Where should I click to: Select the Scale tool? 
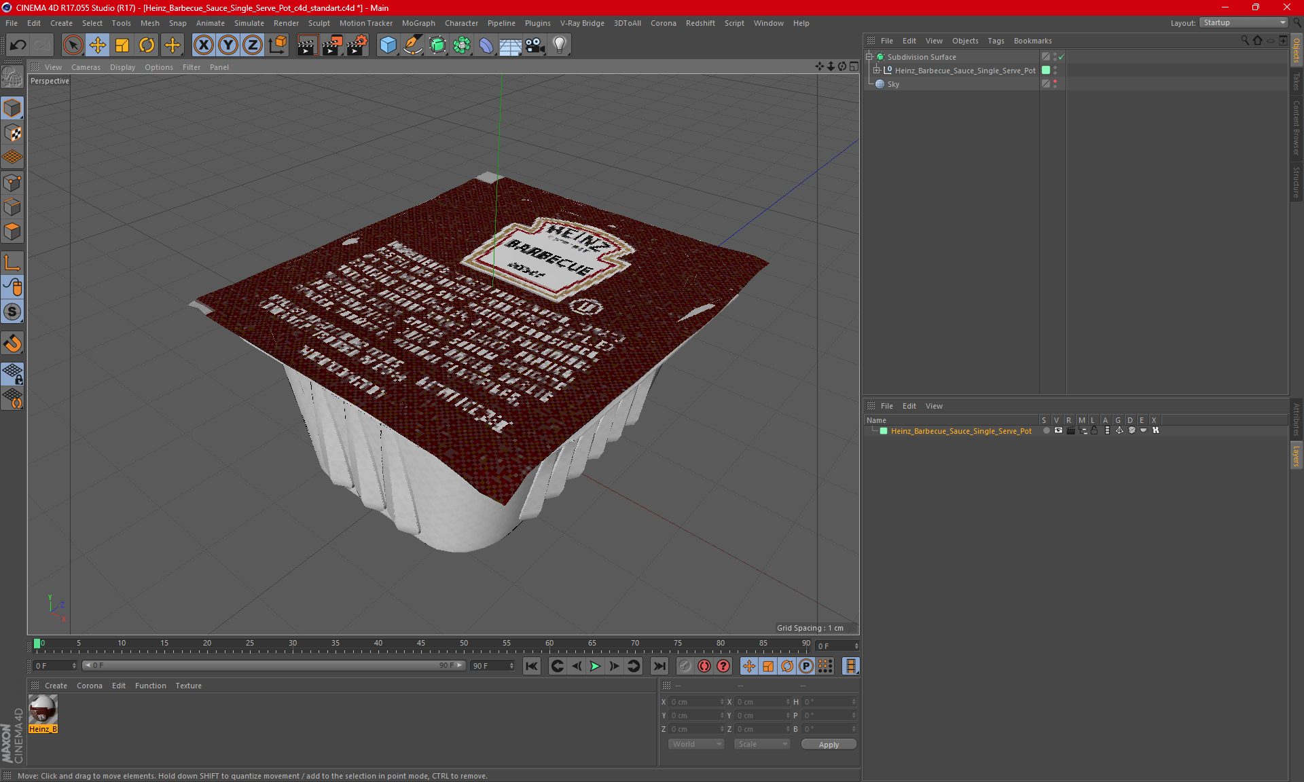coord(122,45)
